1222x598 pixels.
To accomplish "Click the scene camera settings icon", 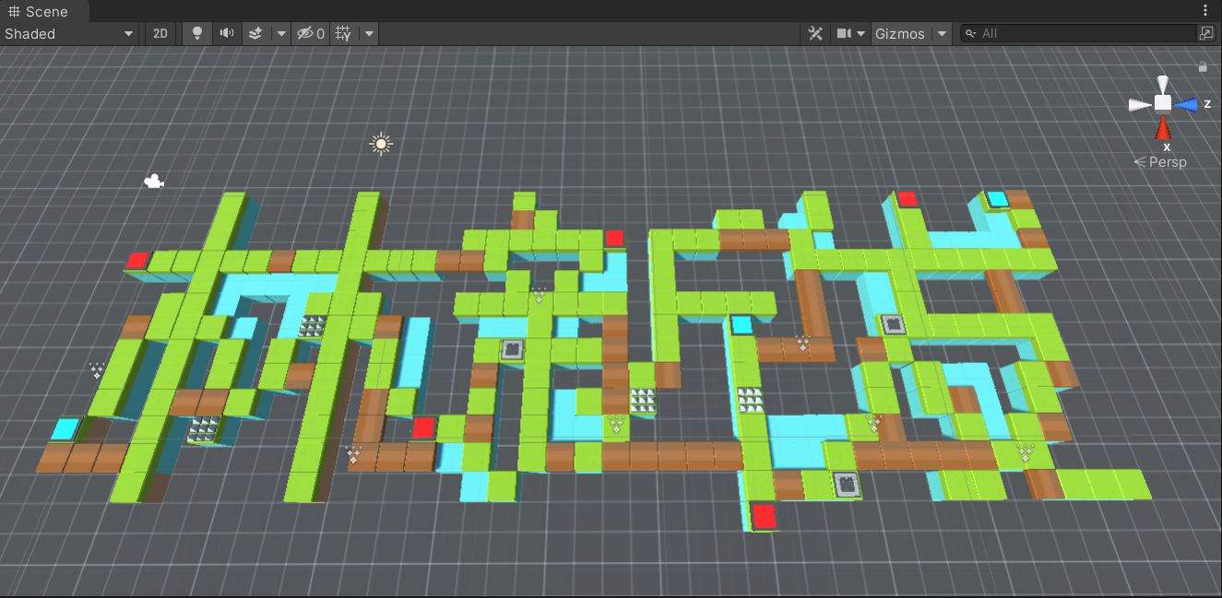I will 844,33.
